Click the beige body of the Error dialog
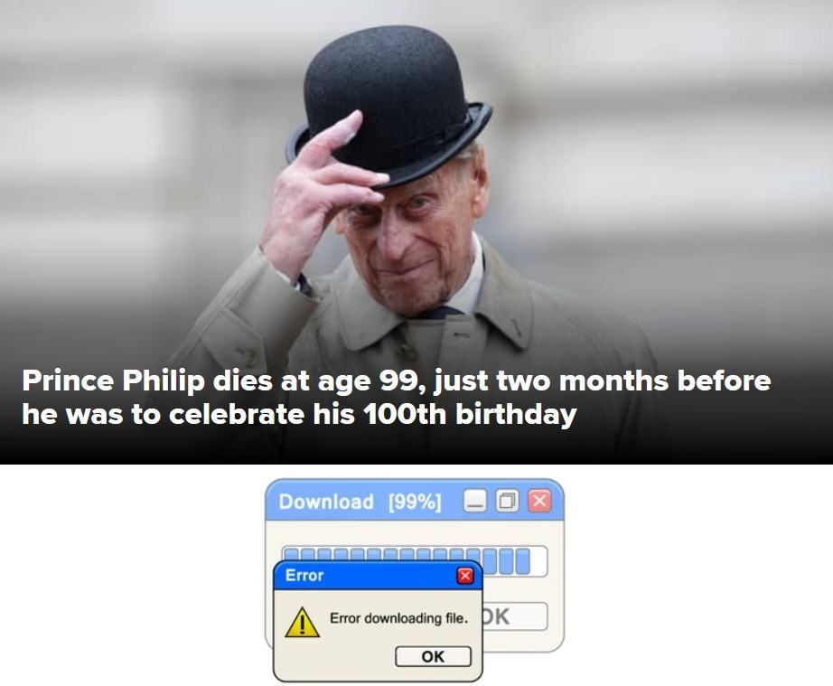The image size is (833, 686). 378,635
